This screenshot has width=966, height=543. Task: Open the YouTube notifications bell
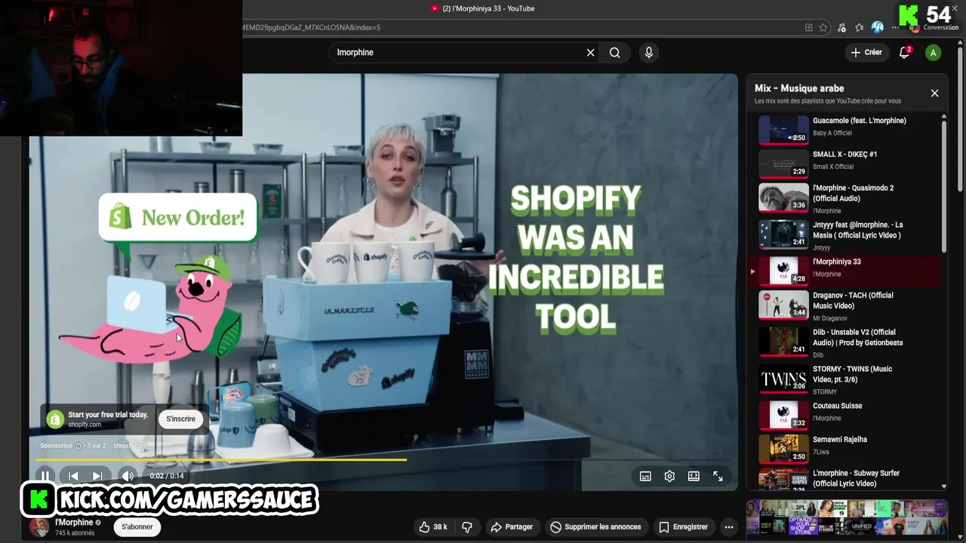point(904,52)
